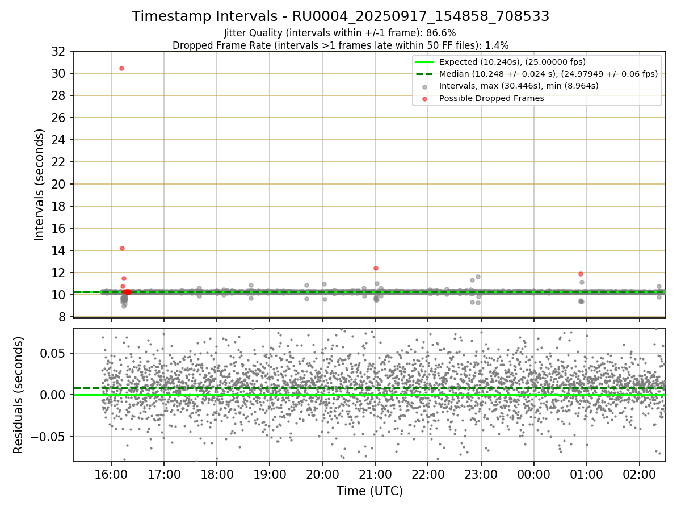Click the y-axis tick label "22"
Viewport: 681px width, 511px height.
[60, 162]
